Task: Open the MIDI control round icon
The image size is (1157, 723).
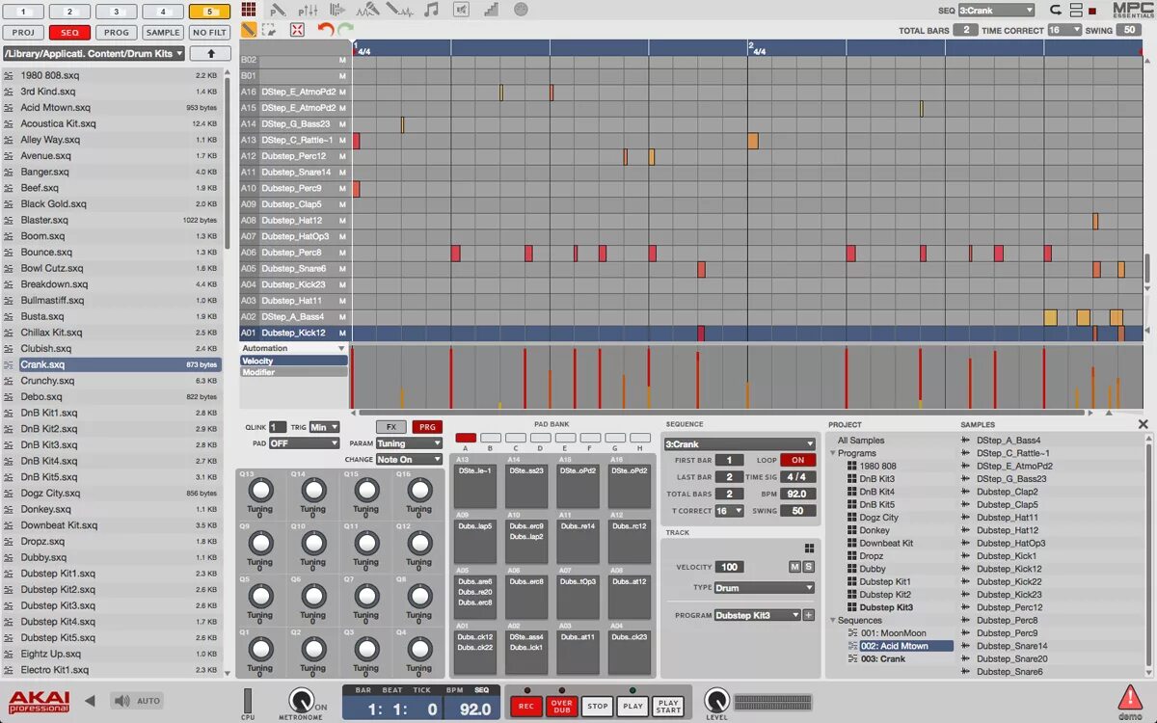Action: 521,10
